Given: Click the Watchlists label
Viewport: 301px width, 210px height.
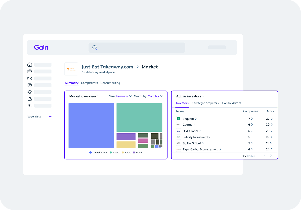Looking at the screenshot, I should (34, 117).
